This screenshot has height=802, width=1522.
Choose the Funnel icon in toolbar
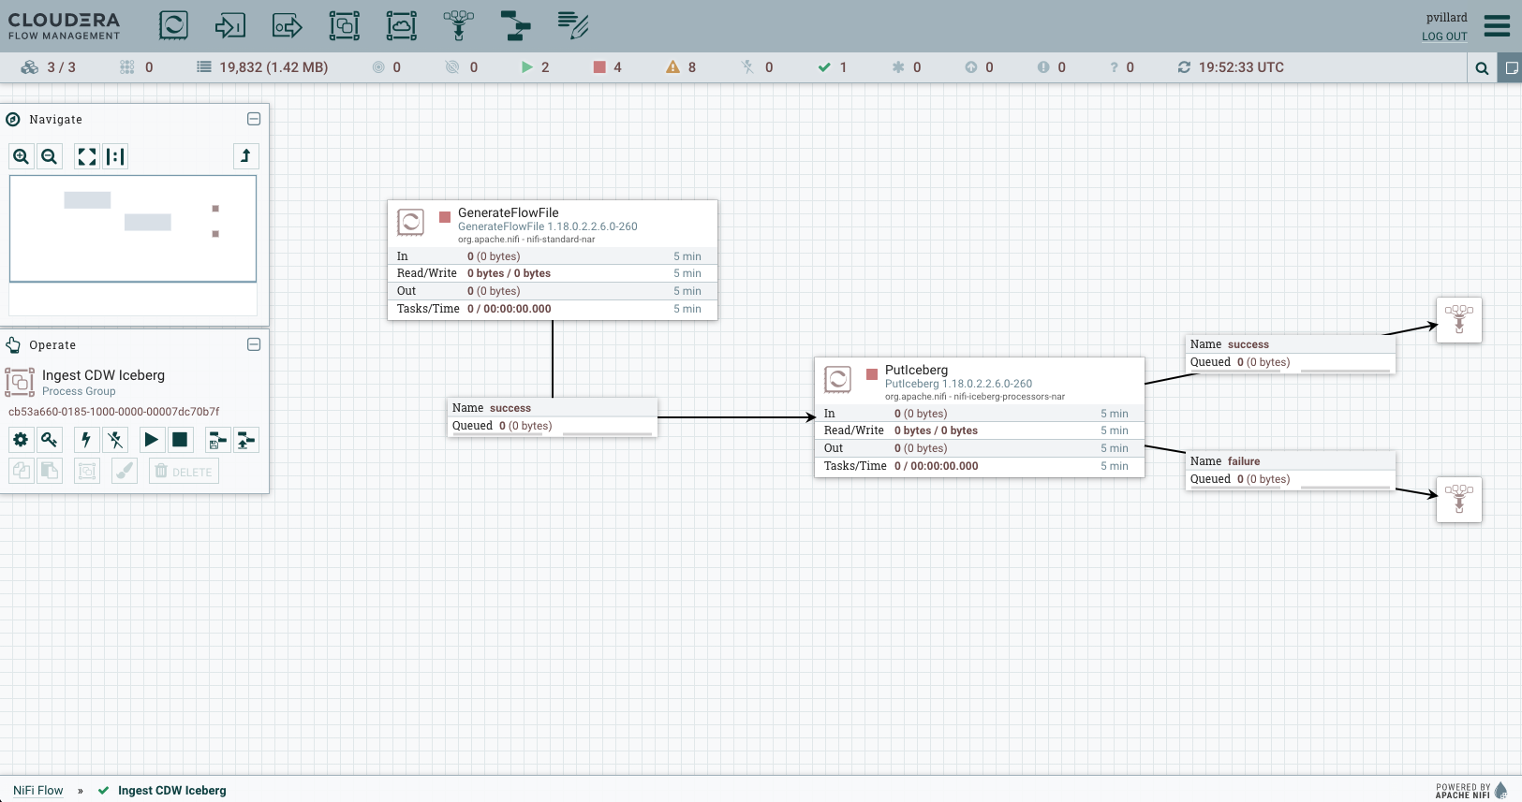[x=459, y=25]
